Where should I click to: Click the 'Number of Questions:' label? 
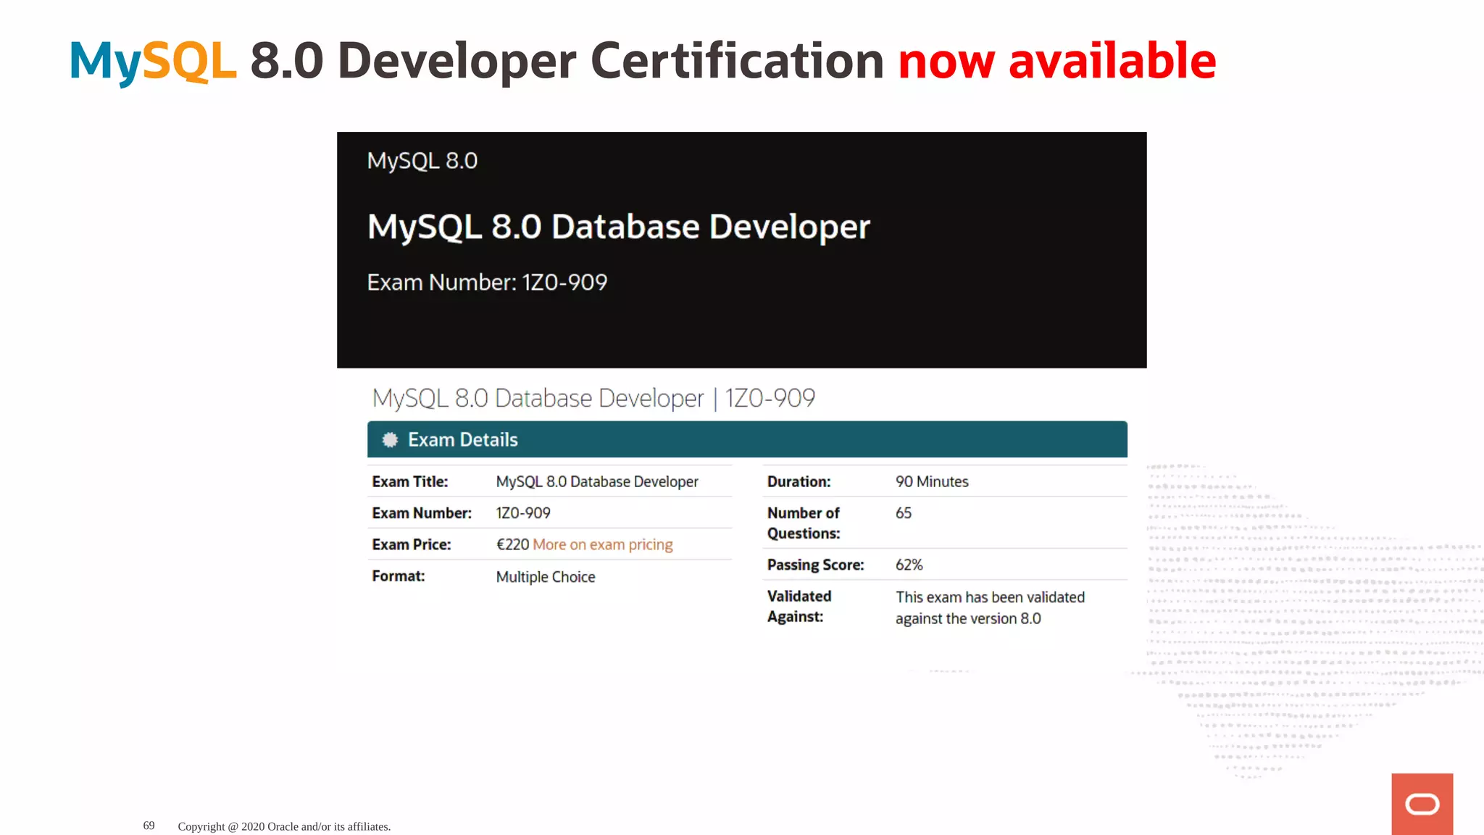(x=804, y=523)
